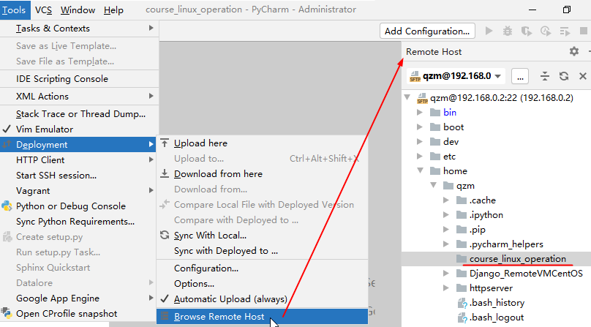Open XML Actions submenu
Image resolution: width=591 pixels, height=327 pixels.
79,96
